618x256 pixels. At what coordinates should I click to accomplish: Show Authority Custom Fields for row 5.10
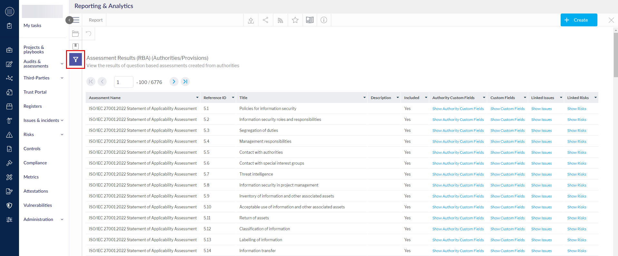click(x=458, y=207)
